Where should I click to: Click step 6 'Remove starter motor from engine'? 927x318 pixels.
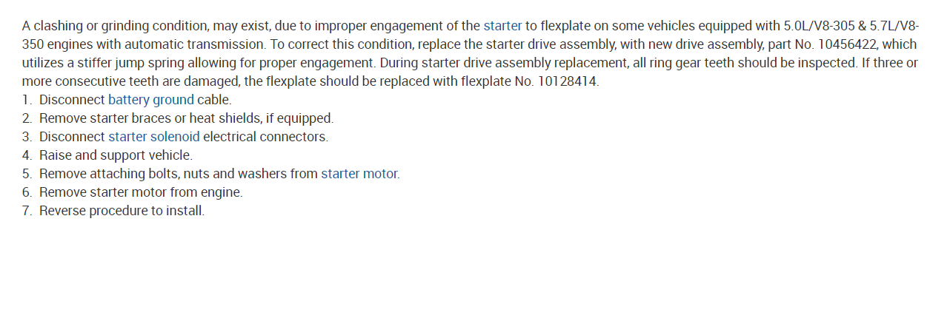[x=141, y=192]
